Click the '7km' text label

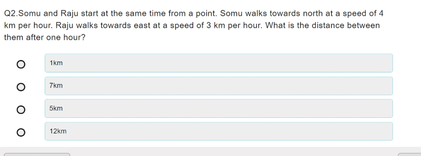pyautogui.click(x=56, y=86)
